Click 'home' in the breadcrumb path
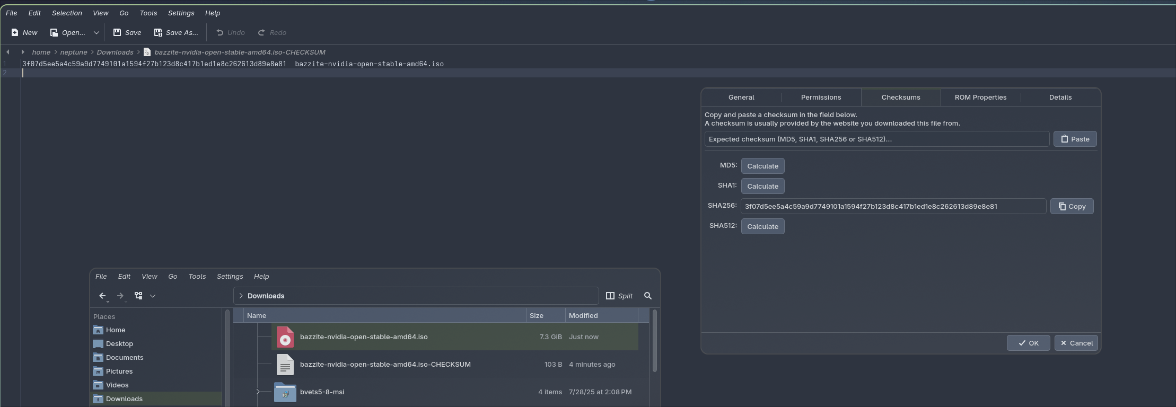1176x407 pixels. pyautogui.click(x=41, y=52)
